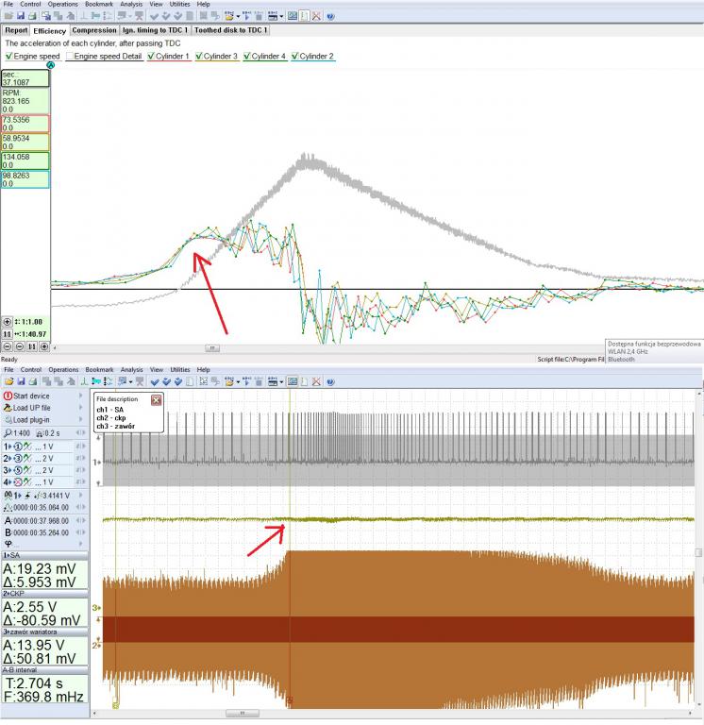
Task: Click phase φ row icon
Action: pyautogui.click(x=8, y=544)
